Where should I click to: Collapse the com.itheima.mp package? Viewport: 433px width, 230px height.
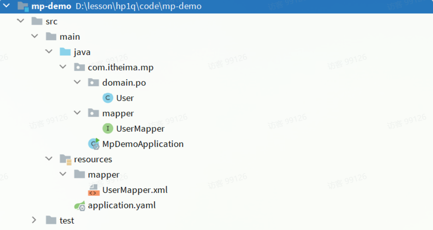(63, 66)
